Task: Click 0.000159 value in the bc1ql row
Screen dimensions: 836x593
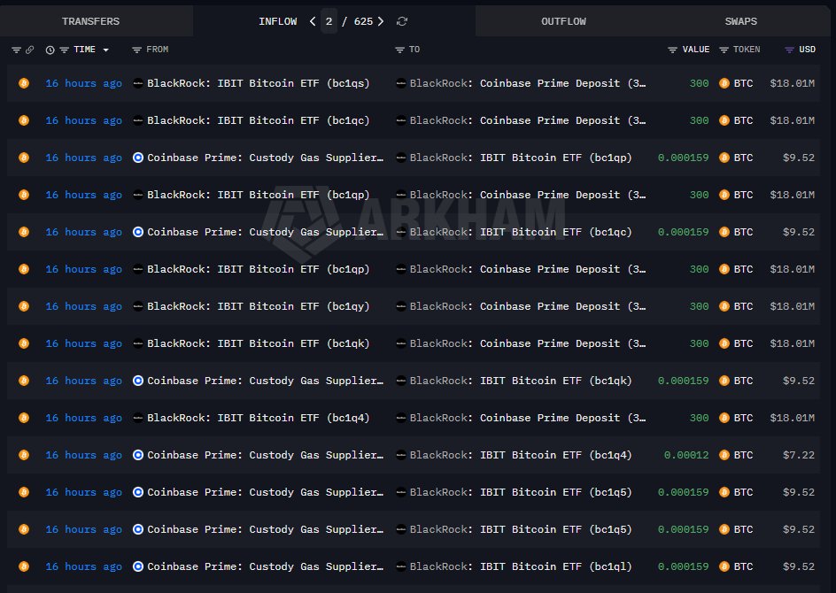Action: coord(684,566)
